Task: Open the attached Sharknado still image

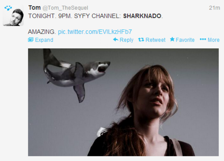Action: 123,102
